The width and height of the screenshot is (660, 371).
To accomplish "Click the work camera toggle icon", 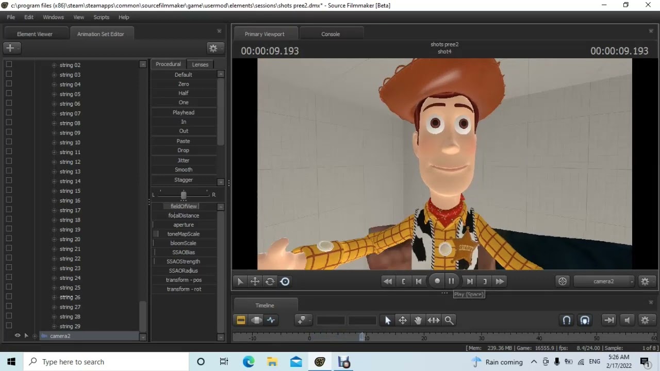I will [563, 281].
